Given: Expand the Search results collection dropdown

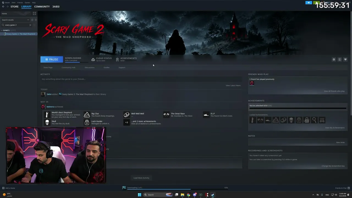Looking at the screenshot, I should click(x=28, y=20).
